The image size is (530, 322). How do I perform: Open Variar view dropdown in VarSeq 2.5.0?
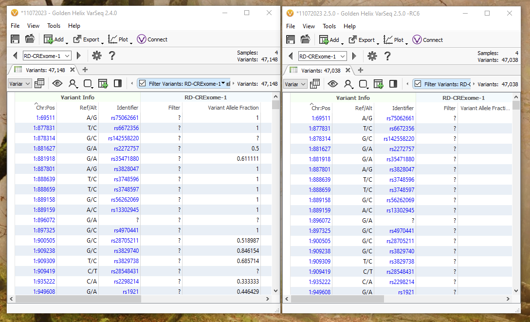(295, 83)
